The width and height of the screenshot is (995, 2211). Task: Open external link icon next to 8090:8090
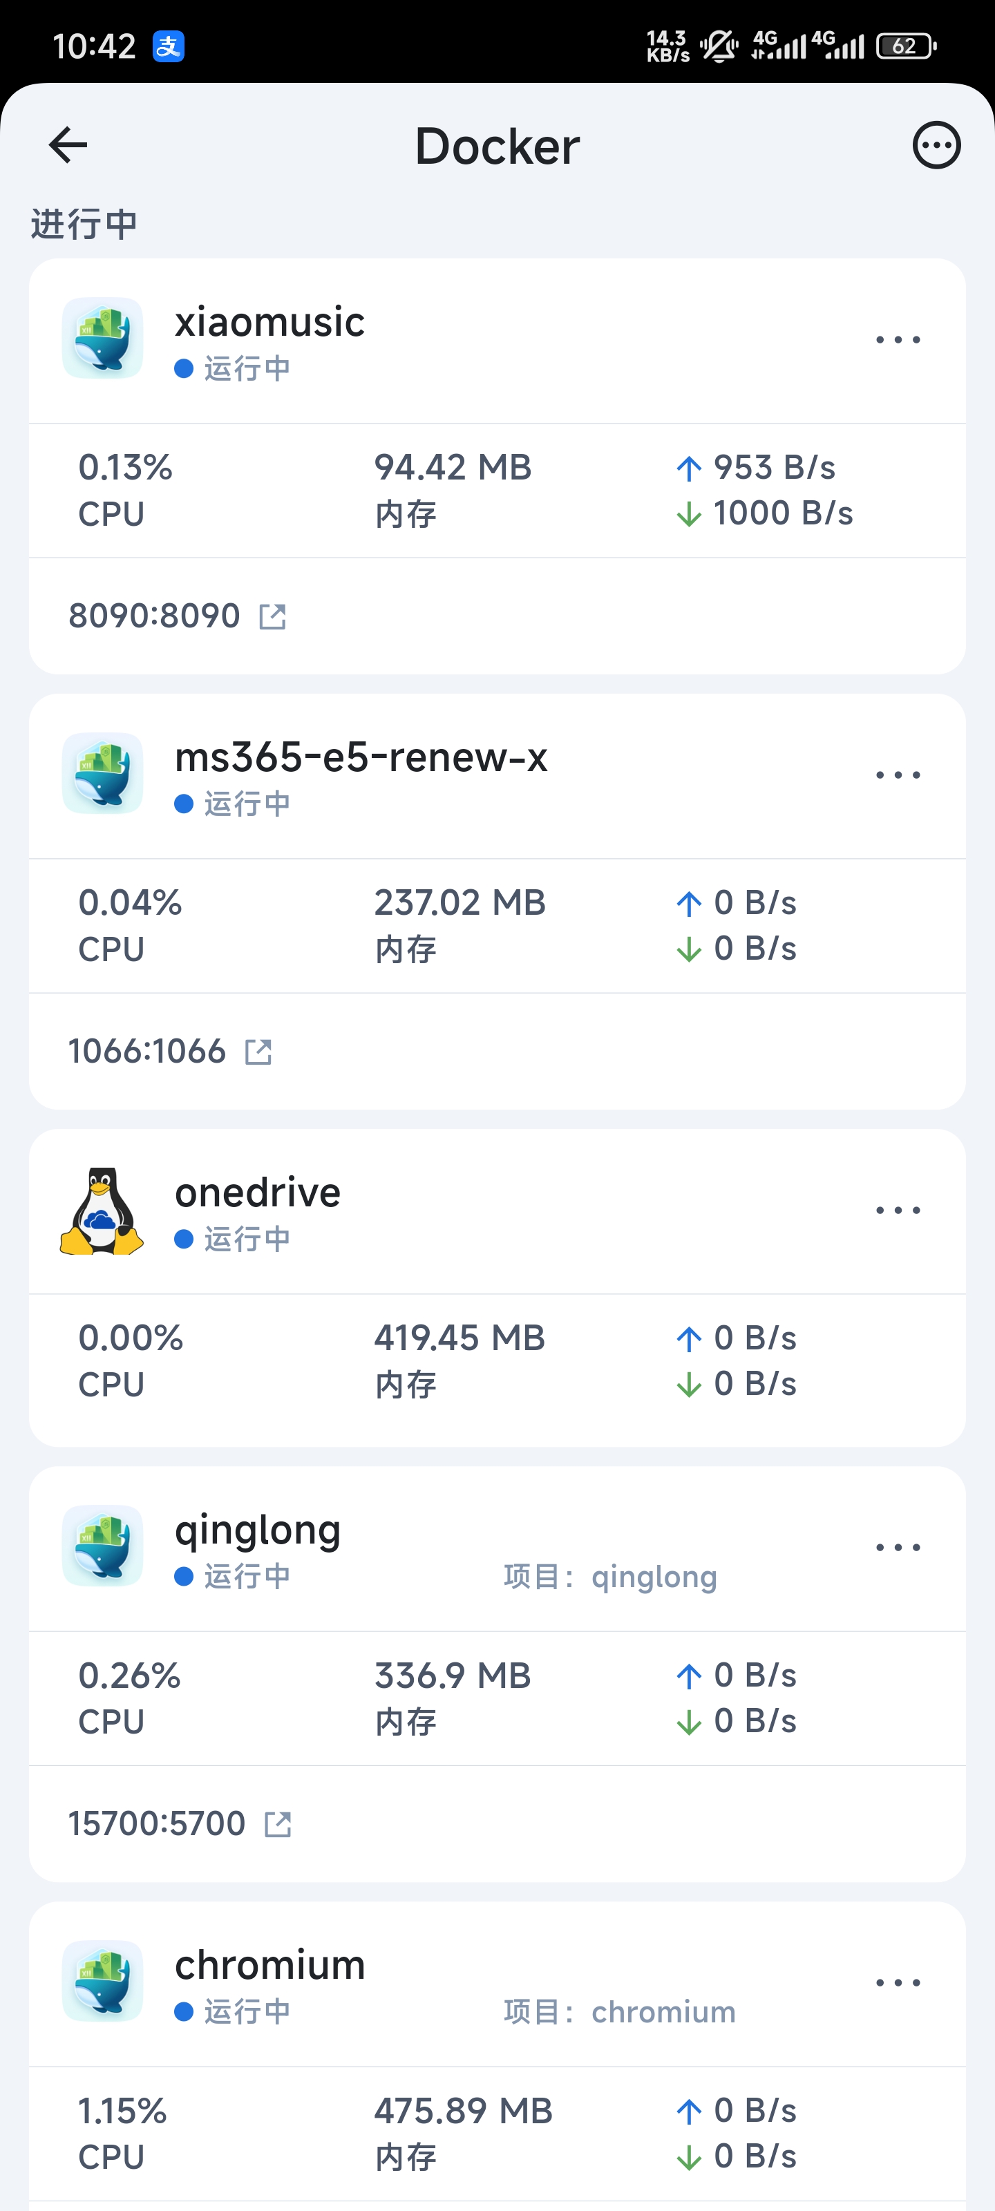[x=273, y=616]
